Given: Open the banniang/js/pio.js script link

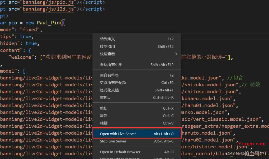Looking at the screenshot, I should [x=48, y=2].
